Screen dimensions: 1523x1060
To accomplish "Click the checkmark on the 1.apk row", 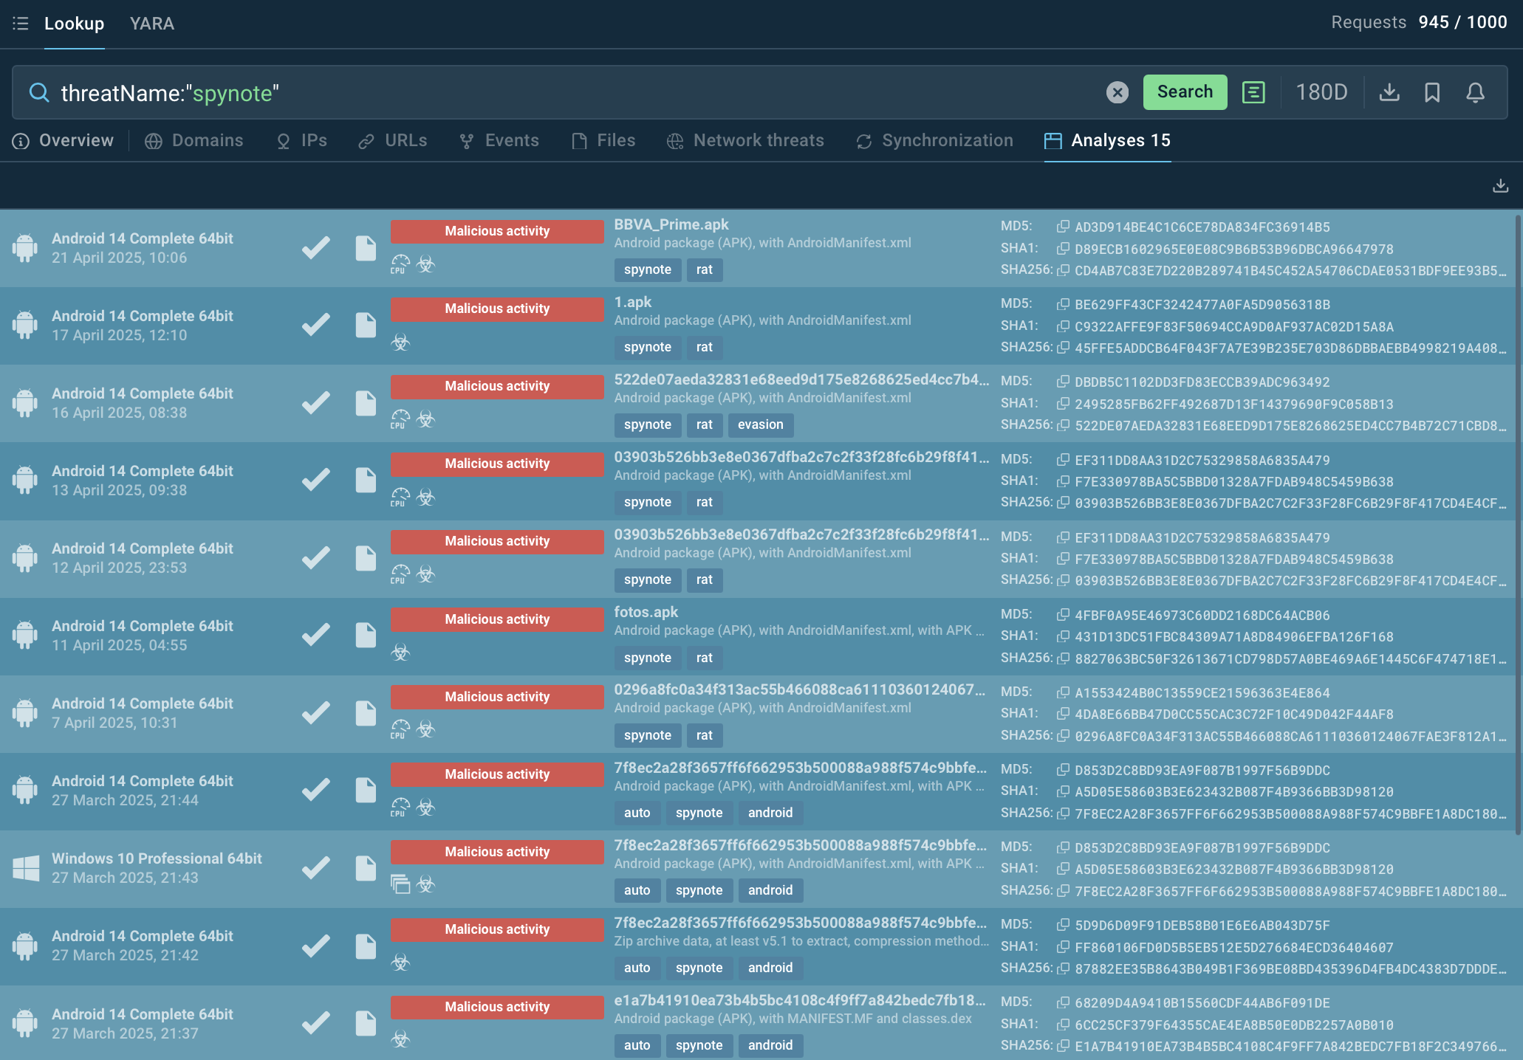I will (316, 325).
